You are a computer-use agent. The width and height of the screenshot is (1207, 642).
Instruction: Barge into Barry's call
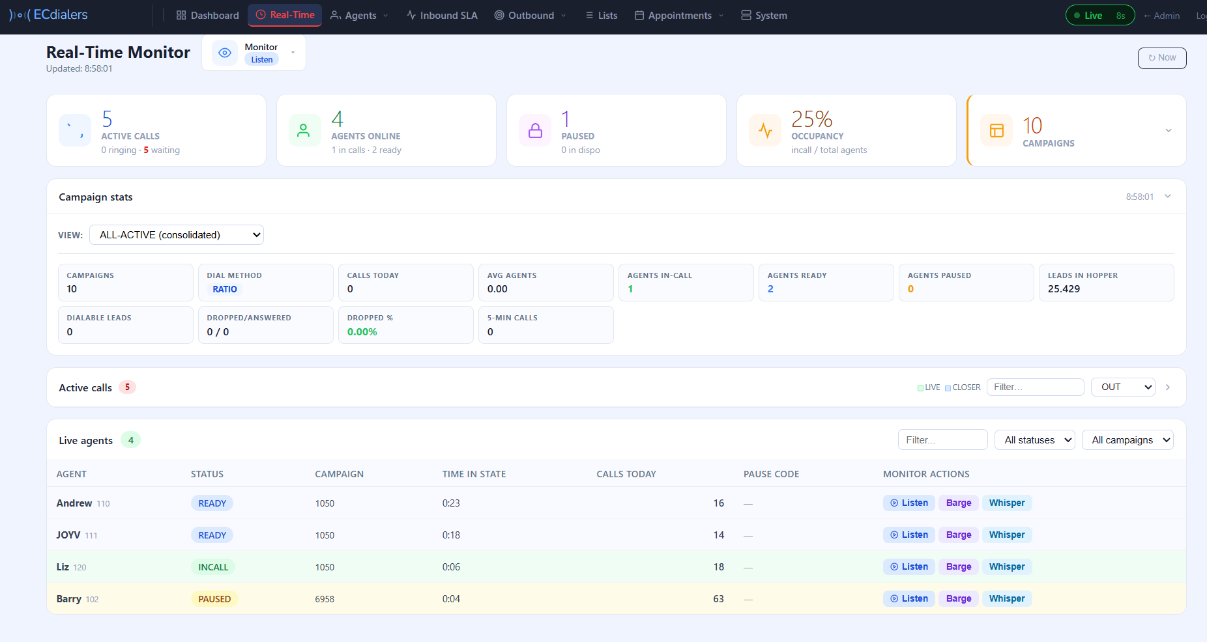959,598
